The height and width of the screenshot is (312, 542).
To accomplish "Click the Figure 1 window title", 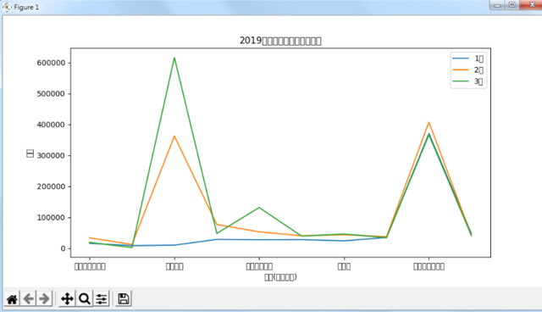I will (26, 8).
